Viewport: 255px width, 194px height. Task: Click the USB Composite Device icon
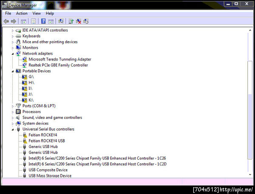tap(25, 170)
